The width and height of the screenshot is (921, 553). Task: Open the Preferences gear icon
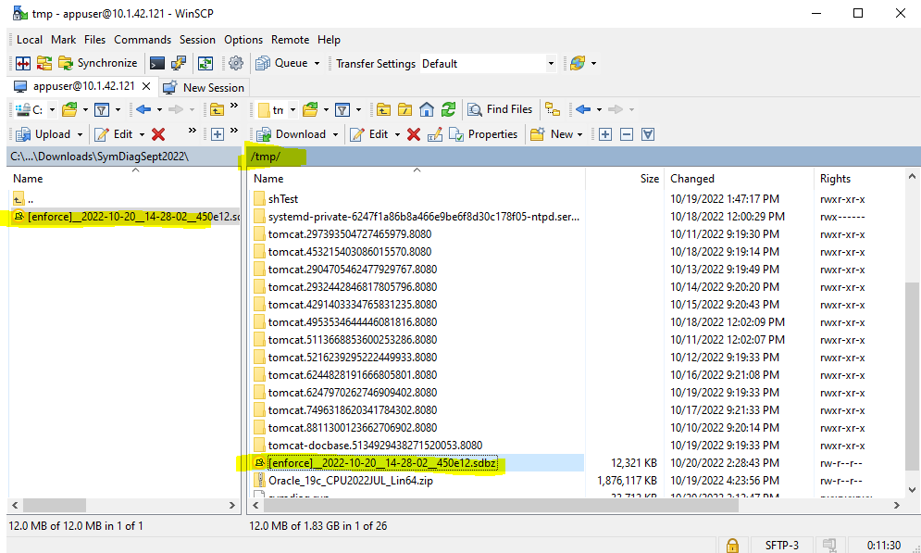(x=236, y=63)
